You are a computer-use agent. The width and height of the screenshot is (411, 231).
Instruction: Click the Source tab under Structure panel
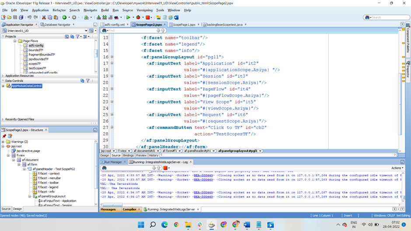tap(6, 209)
